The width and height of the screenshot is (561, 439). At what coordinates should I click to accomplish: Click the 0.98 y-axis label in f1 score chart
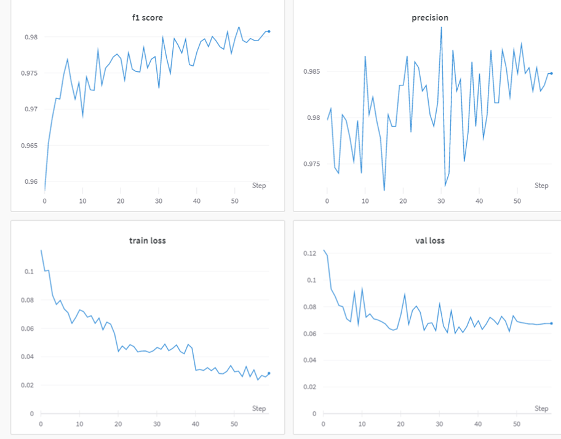(x=31, y=37)
